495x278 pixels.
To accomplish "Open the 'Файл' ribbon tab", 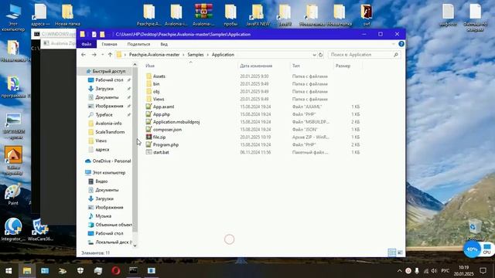I will pos(86,44).
